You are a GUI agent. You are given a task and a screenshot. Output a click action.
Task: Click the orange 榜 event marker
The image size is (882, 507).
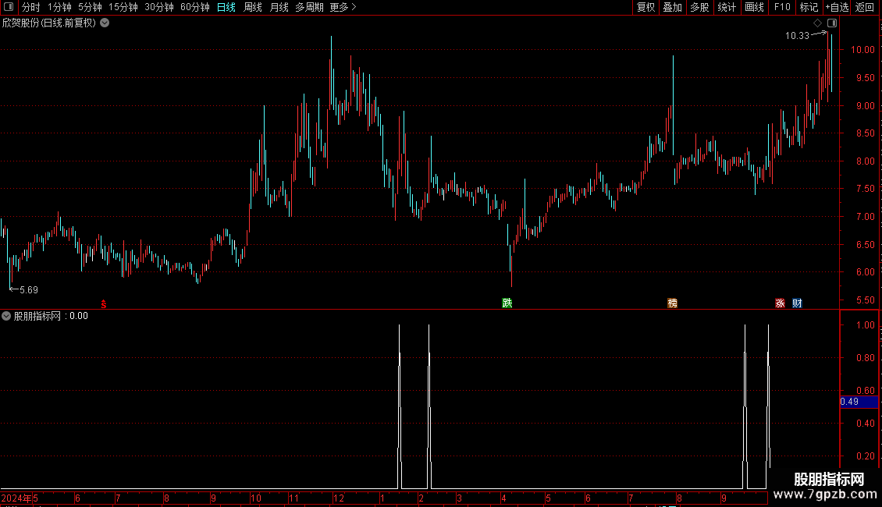click(672, 303)
